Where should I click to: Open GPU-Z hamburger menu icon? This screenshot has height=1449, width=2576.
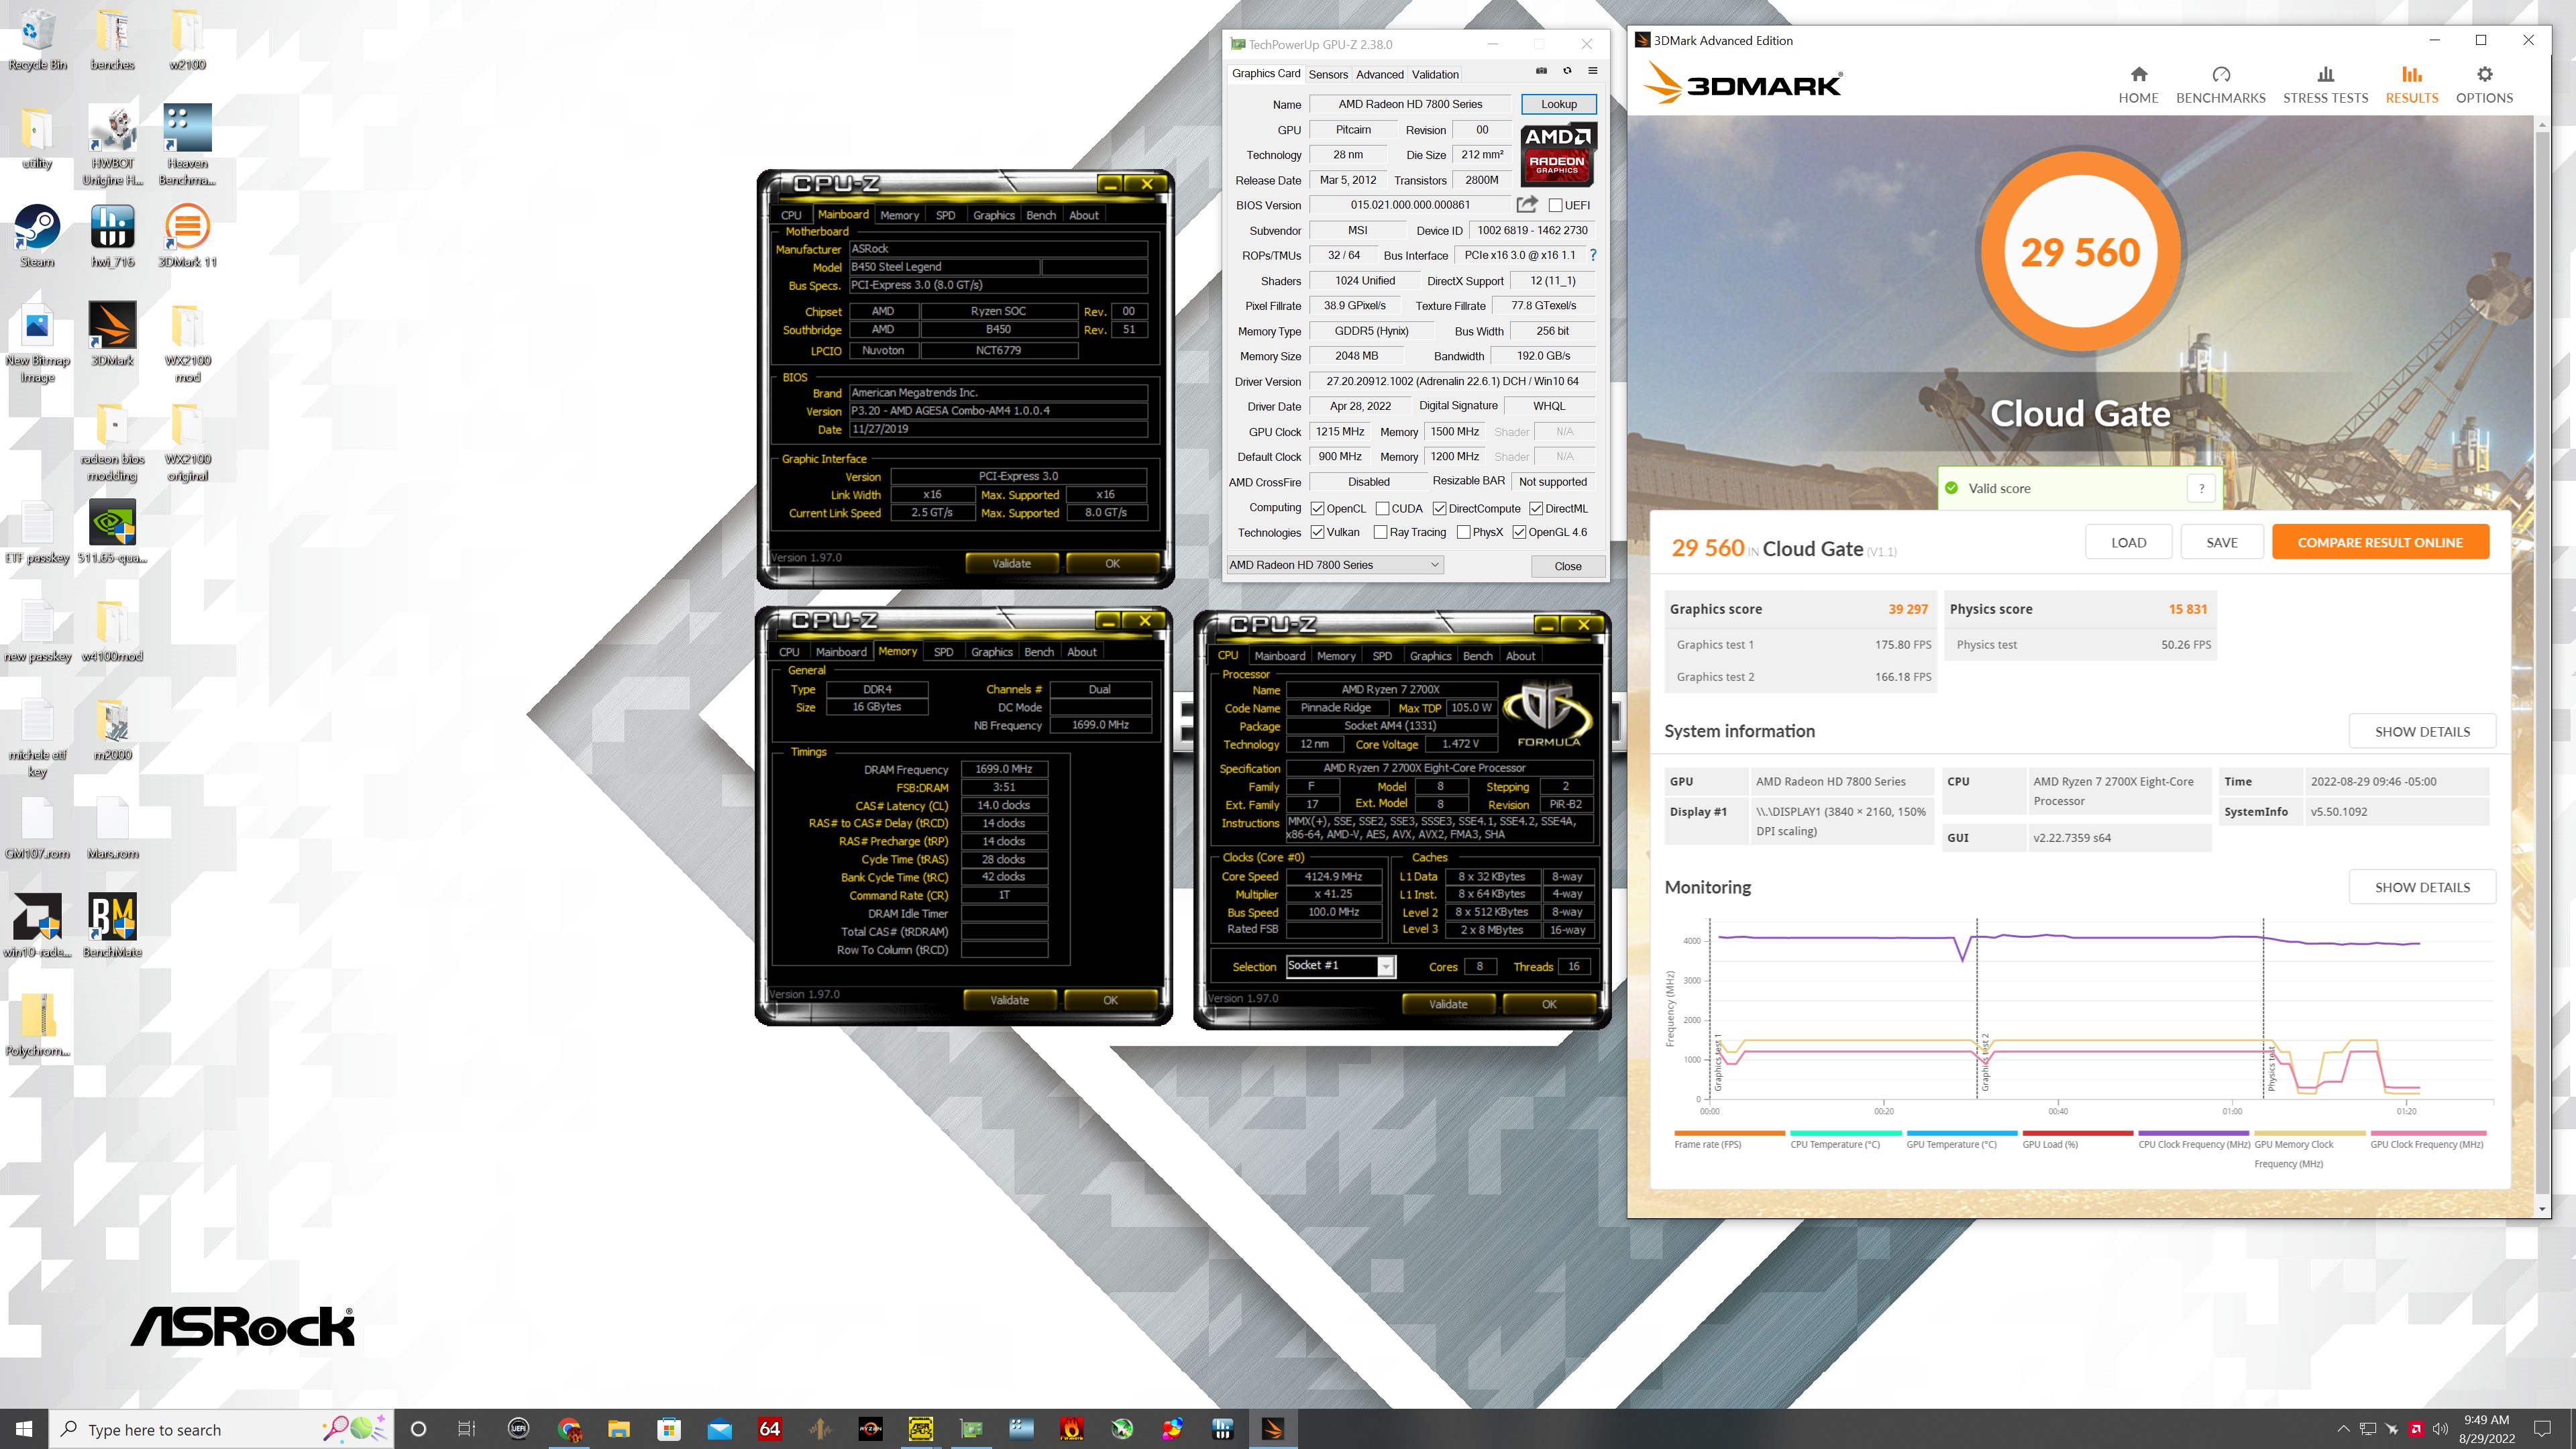click(1593, 71)
